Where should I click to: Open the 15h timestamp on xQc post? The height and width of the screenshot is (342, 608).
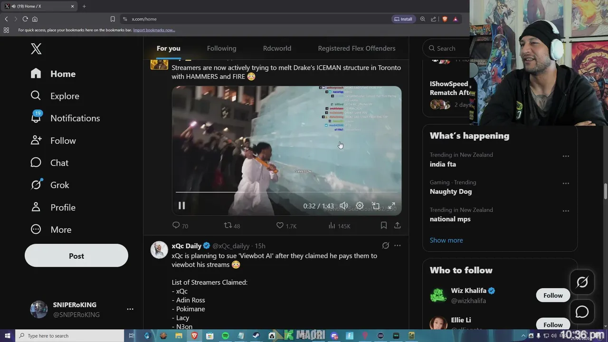click(x=260, y=246)
